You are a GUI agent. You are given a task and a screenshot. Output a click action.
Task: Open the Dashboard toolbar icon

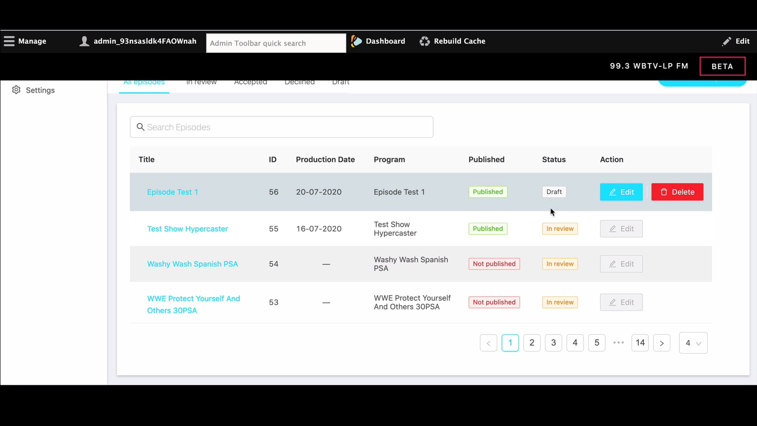[356, 41]
